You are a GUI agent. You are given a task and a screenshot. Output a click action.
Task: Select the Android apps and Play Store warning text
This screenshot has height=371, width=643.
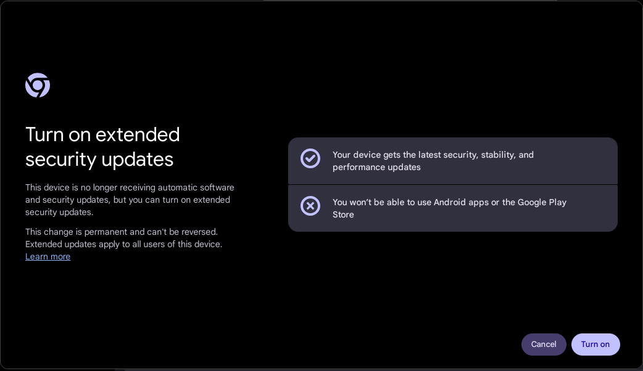point(449,208)
